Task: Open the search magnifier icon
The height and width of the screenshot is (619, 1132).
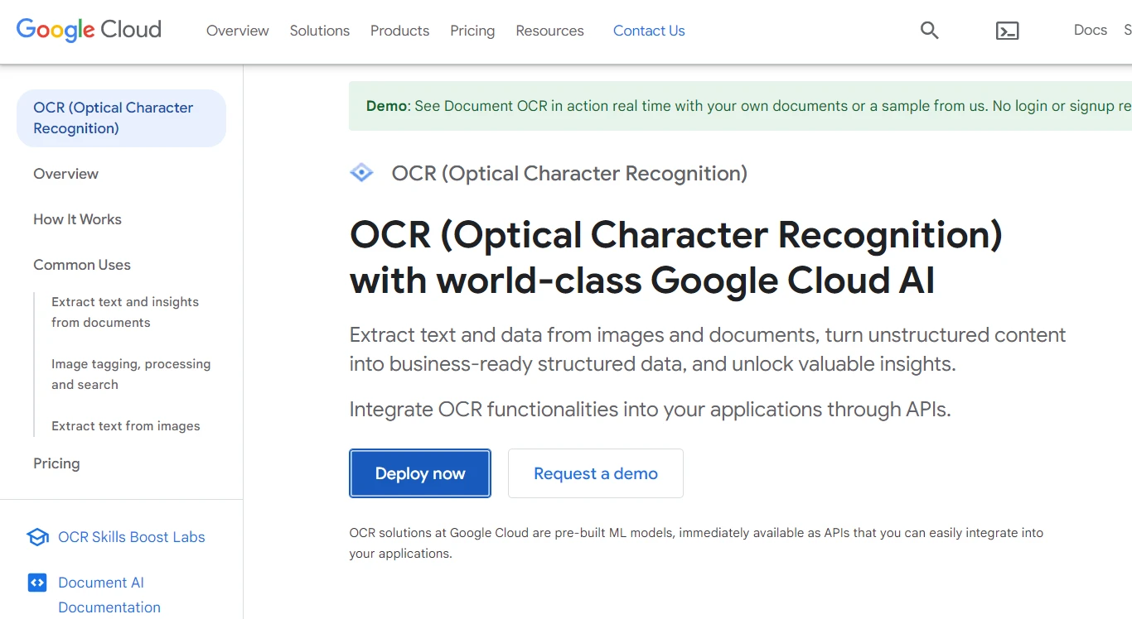Action: click(x=929, y=31)
